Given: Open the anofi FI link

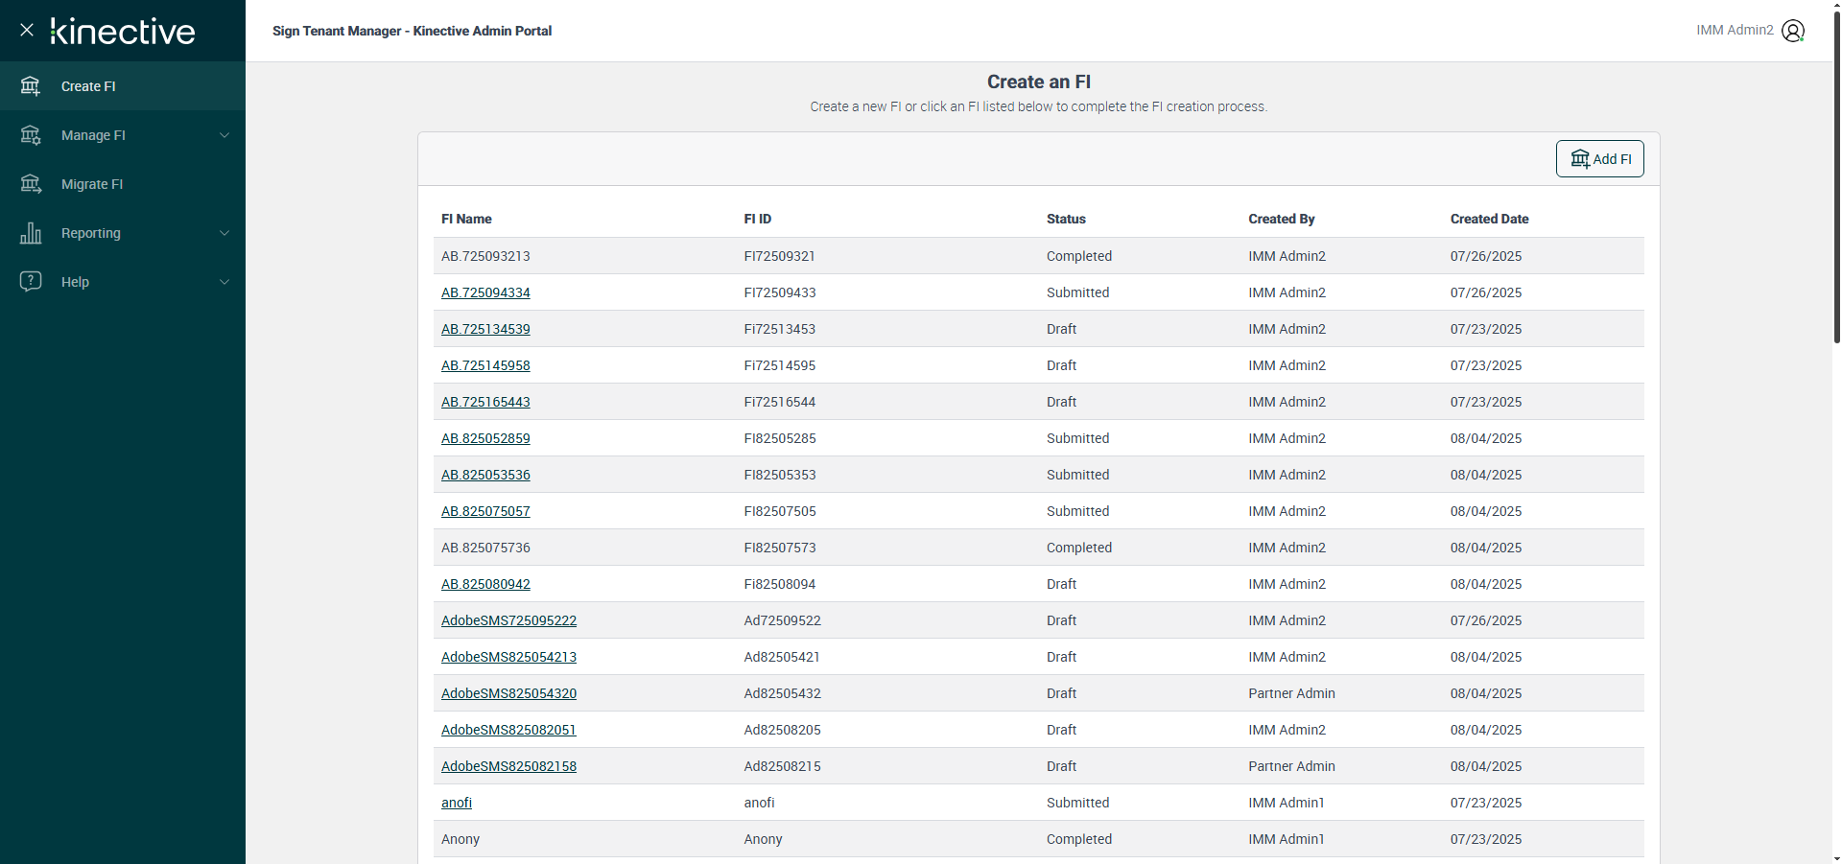Looking at the screenshot, I should pyautogui.click(x=457, y=803).
